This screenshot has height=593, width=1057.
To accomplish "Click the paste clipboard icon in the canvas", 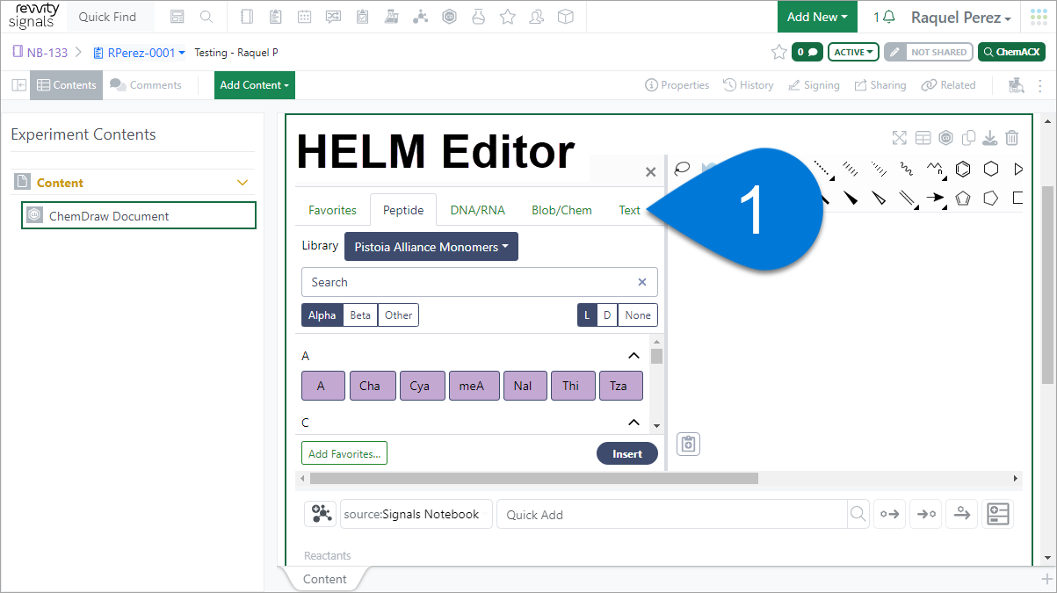I will pyautogui.click(x=689, y=444).
